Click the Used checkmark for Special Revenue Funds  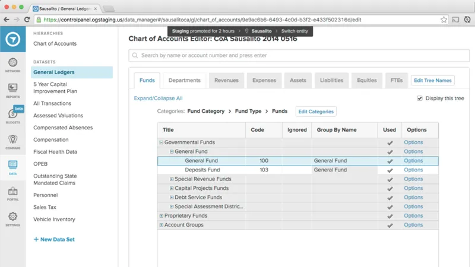click(x=390, y=180)
